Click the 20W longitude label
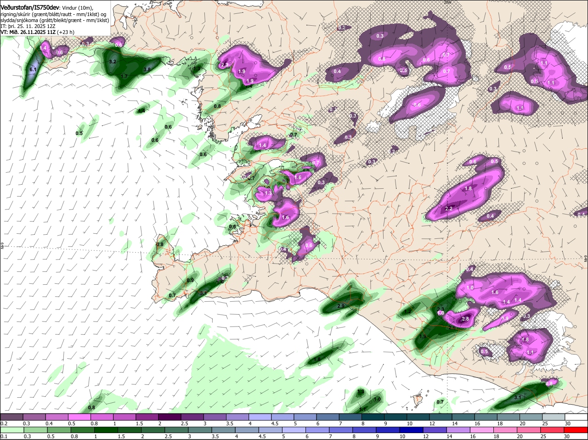Image resolution: width=588 pixels, height=440 pixels. pyautogui.click(x=448, y=2)
